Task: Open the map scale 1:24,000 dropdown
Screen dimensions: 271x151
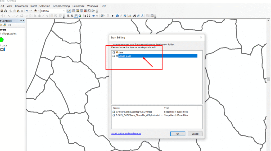Action: [x=64, y=11]
